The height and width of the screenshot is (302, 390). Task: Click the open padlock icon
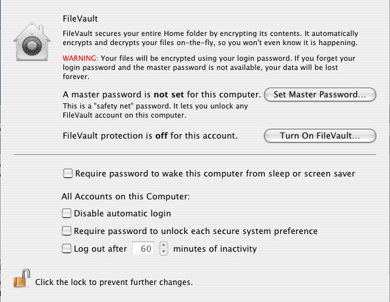pos(22,278)
